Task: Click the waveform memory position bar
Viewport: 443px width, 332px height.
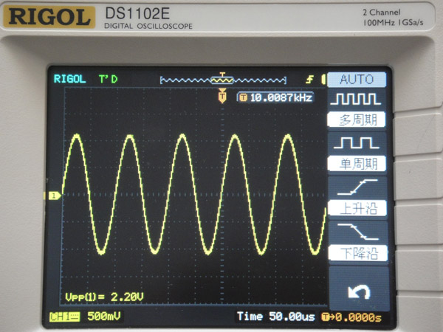Action: 223,80
